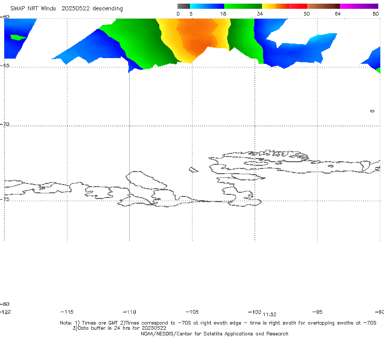Viewport: 384px width, 337px height.
Task: Click the red segment of the color bar
Action: coord(298,6)
